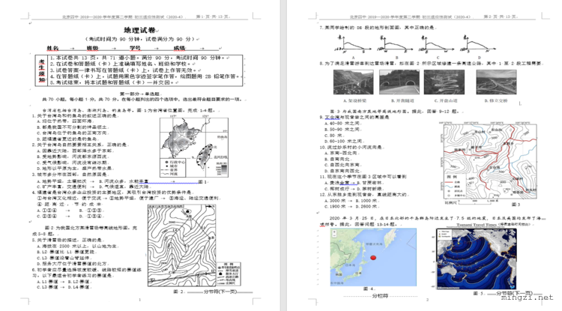Click page 2 header 第 2 页 共 13 页
This screenshot has width=562, height=311.
[501, 16]
